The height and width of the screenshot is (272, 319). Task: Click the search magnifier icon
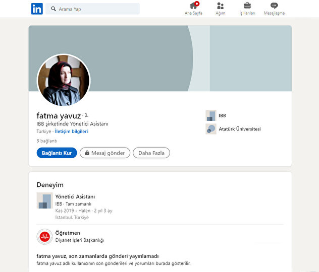54,9
